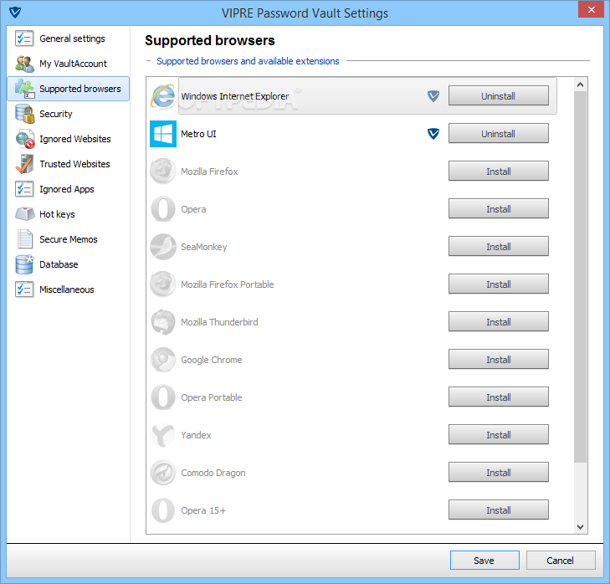Click the Metro UI Windows logo icon
610x584 pixels.
click(163, 134)
